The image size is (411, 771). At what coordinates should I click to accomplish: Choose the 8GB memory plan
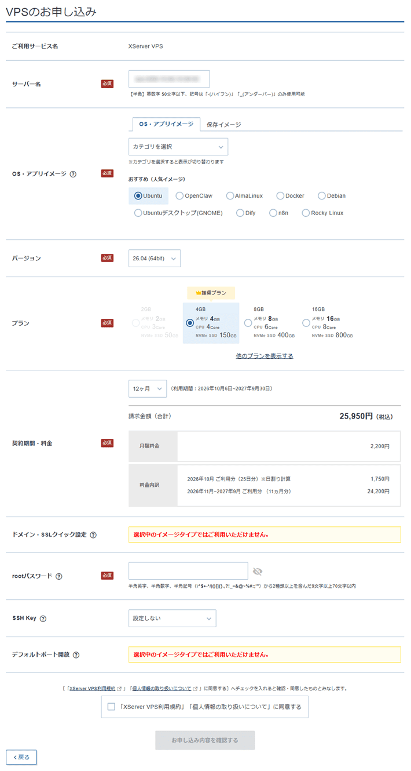click(248, 323)
